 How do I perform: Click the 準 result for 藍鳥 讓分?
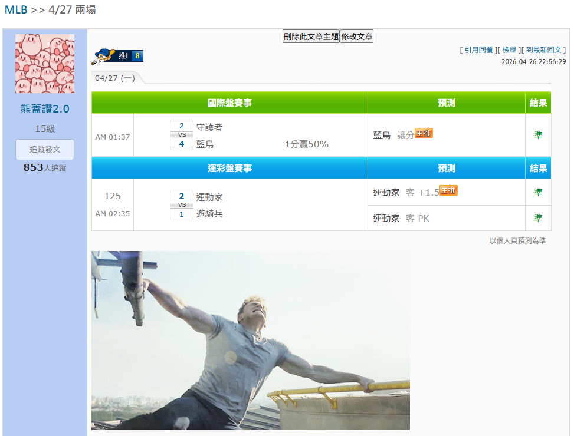pyautogui.click(x=538, y=135)
